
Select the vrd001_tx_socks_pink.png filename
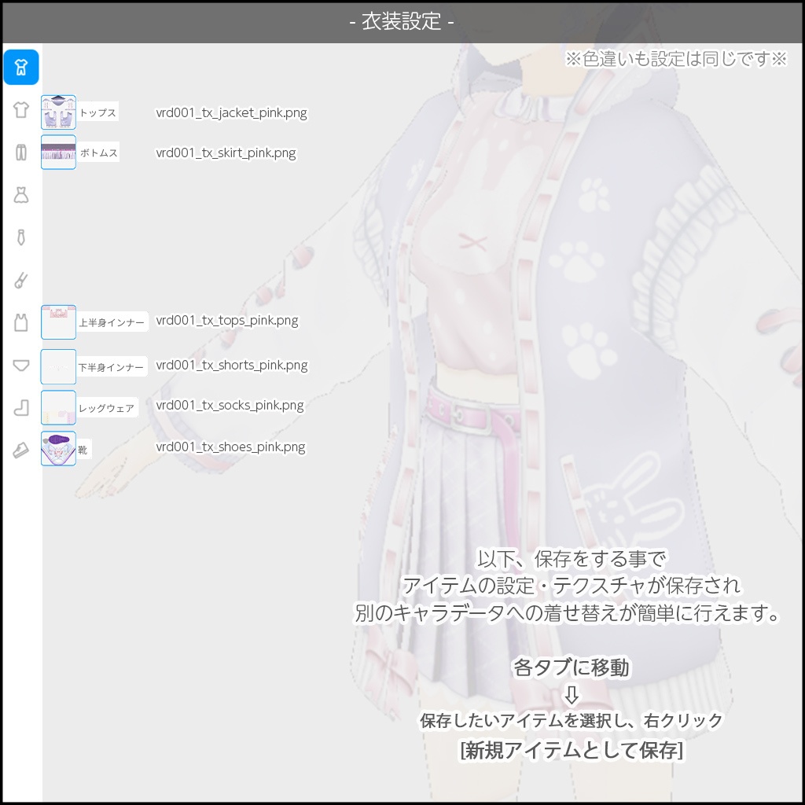(230, 406)
